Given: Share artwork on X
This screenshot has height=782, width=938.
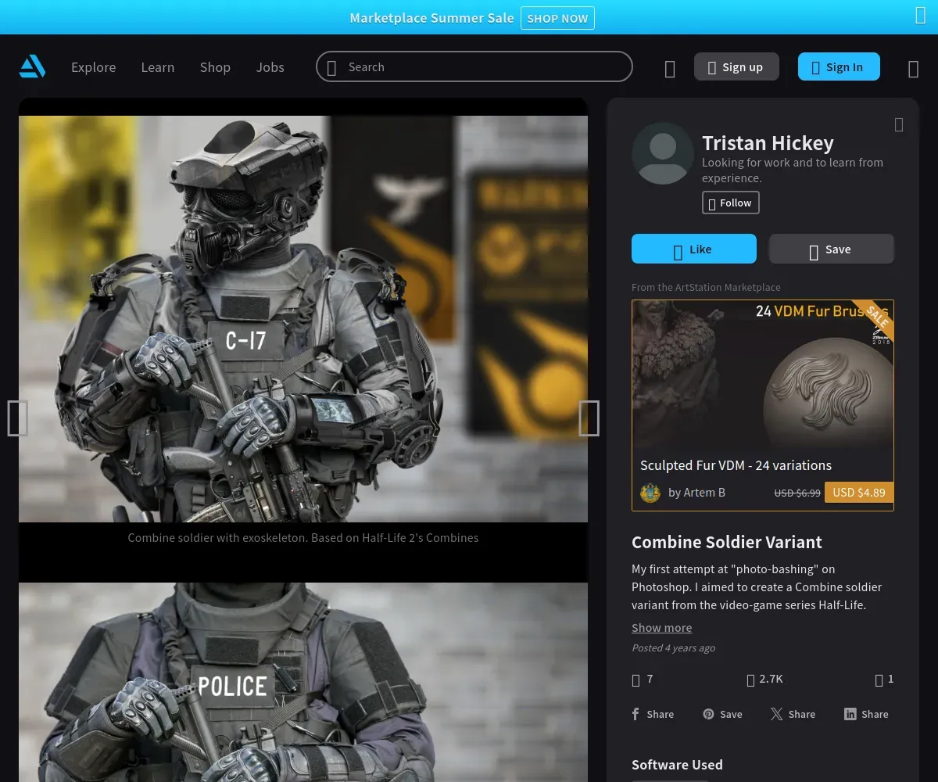Looking at the screenshot, I should click(x=793, y=714).
